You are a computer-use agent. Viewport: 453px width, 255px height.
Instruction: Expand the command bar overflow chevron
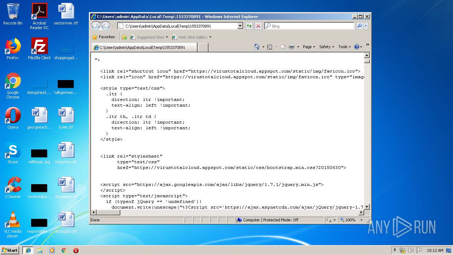pyautogui.click(x=367, y=45)
